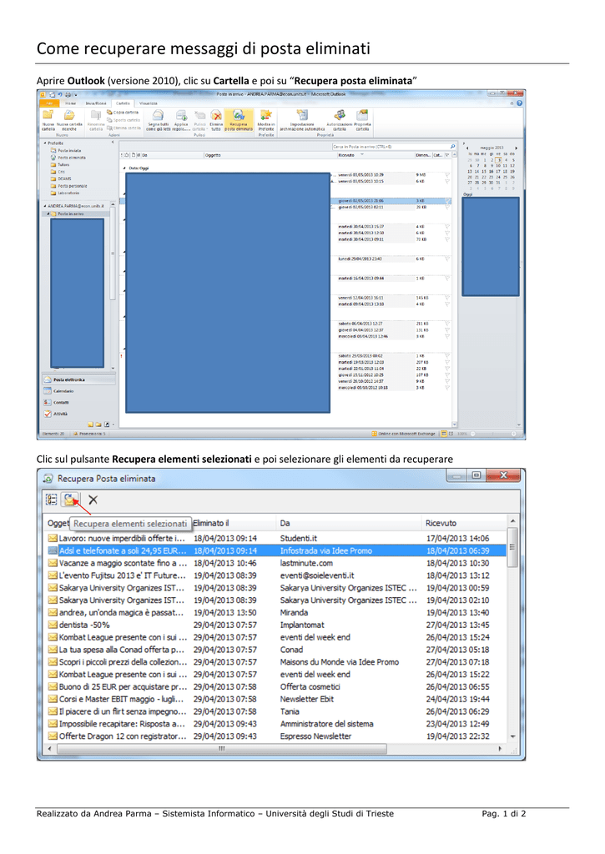Collapse the Preferiti folder group
Image resolution: width=605 pixels, height=854 pixels.
pyautogui.click(x=45, y=143)
